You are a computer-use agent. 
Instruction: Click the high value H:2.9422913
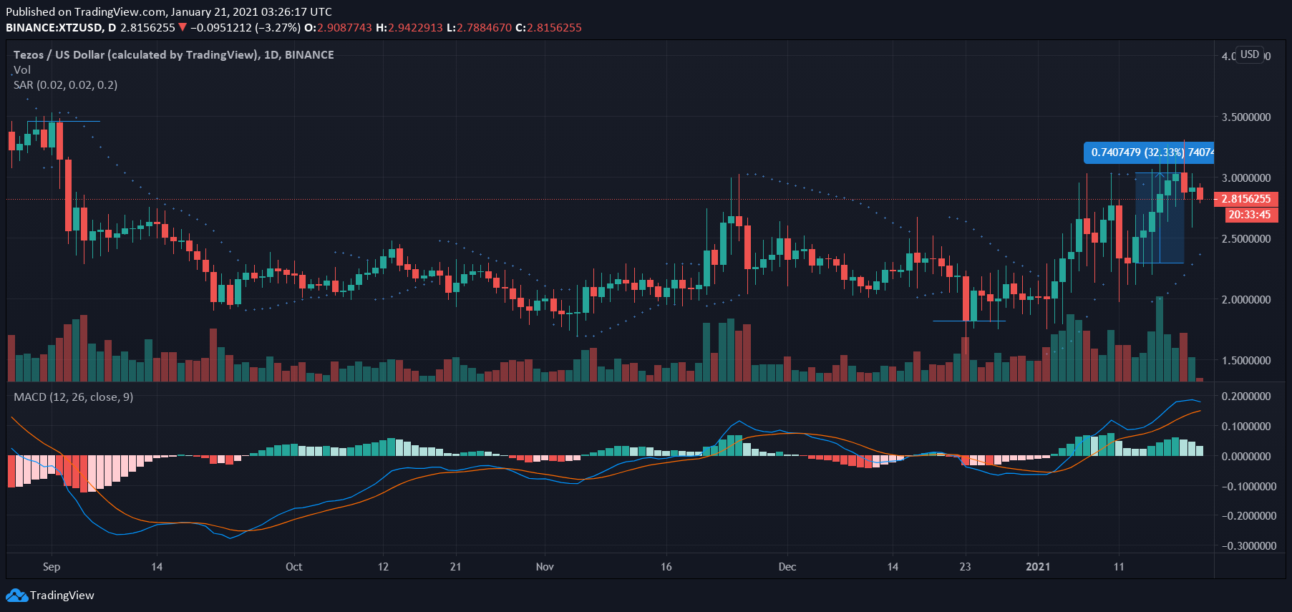[x=409, y=27]
